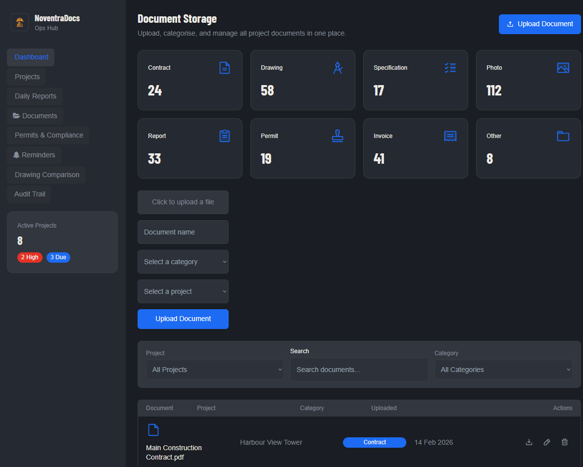Click the Harbour View Tower project cell
Viewport: 583px width, 467px height.
pos(271,442)
